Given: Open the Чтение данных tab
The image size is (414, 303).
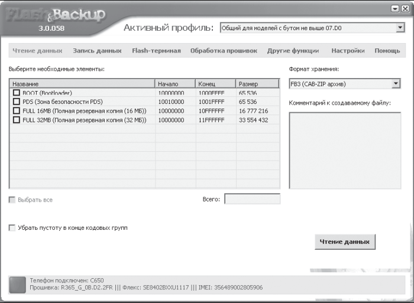Looking at the screenshot, I should [x=37, y=51].
